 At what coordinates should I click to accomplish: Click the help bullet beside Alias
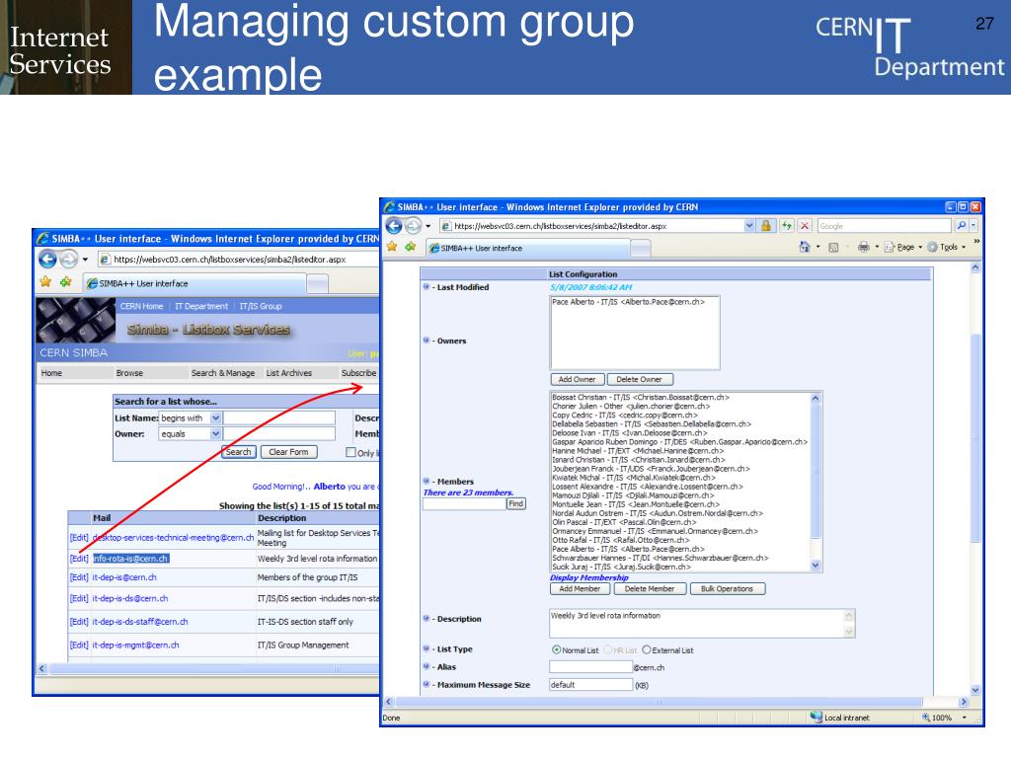pyautogui.click(x=427, y=666)
